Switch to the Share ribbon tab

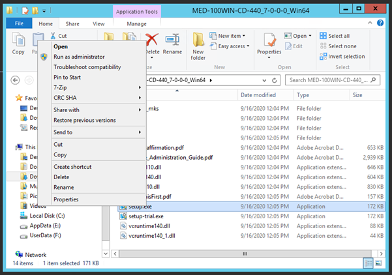click(x=72, y=23)
